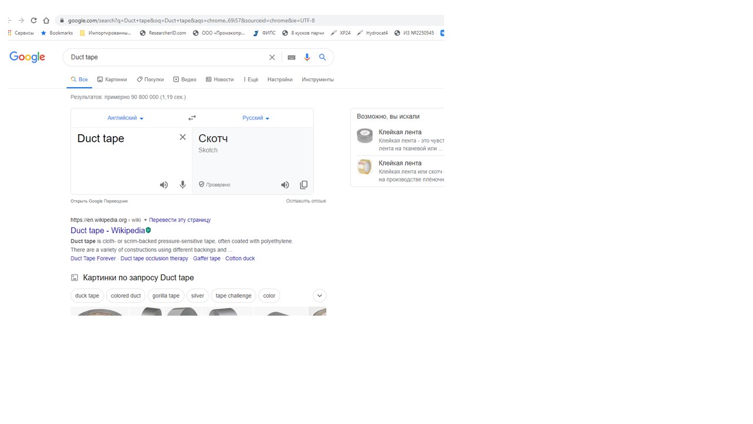Reload the page with the refresh icon

pyautogui.click(x=34, y=21)
